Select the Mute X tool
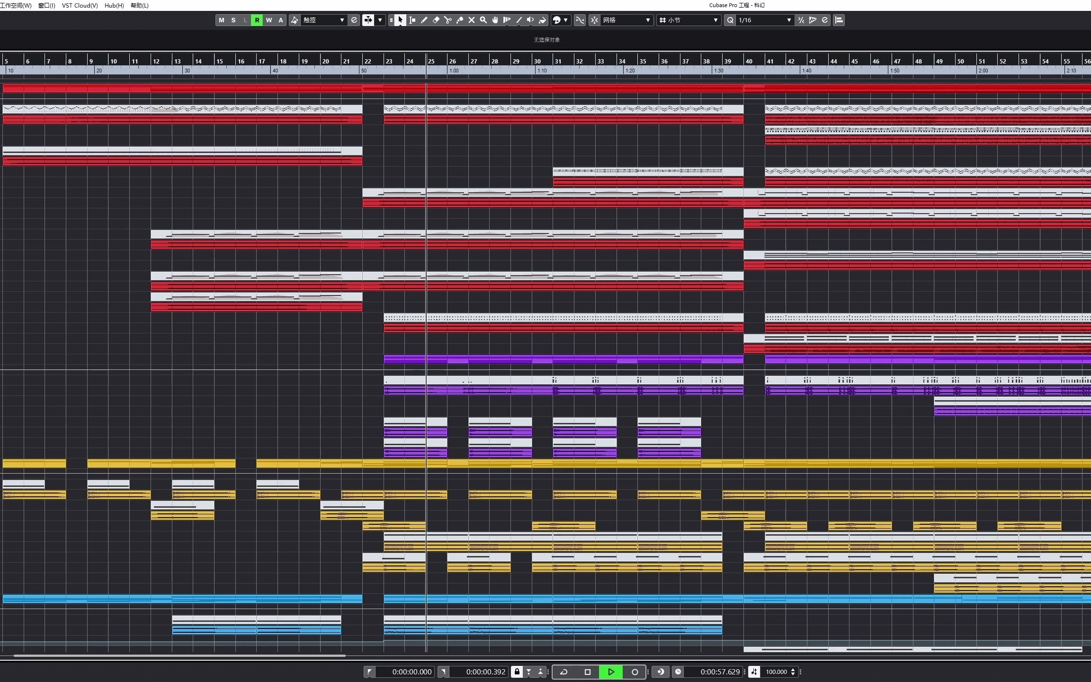 (472, 20)
